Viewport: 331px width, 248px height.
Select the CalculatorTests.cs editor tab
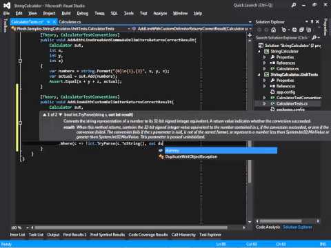27,22
